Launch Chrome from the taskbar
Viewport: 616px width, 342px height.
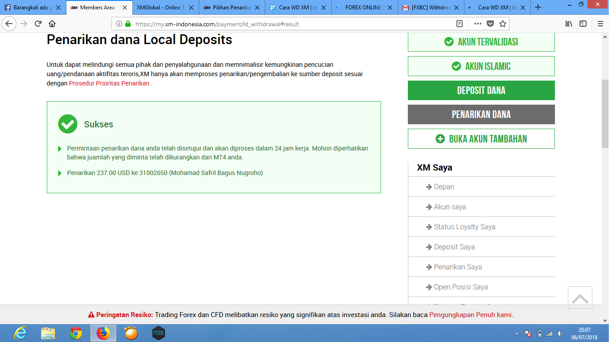point(76,333)
